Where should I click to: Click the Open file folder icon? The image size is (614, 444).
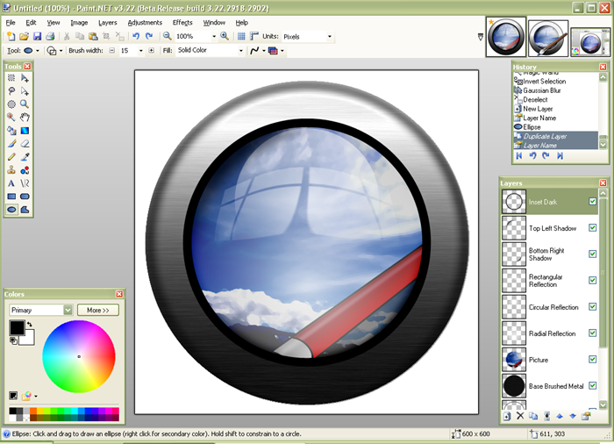[24, 37]
